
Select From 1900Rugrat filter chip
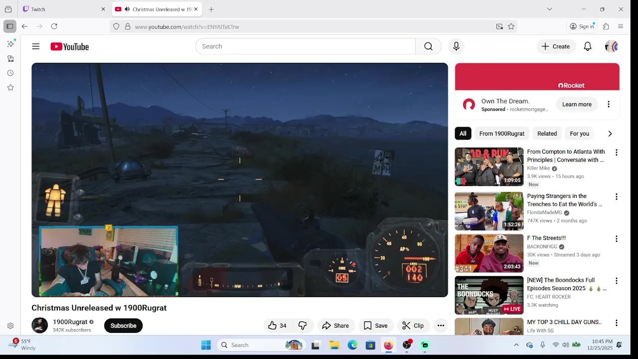501,134
